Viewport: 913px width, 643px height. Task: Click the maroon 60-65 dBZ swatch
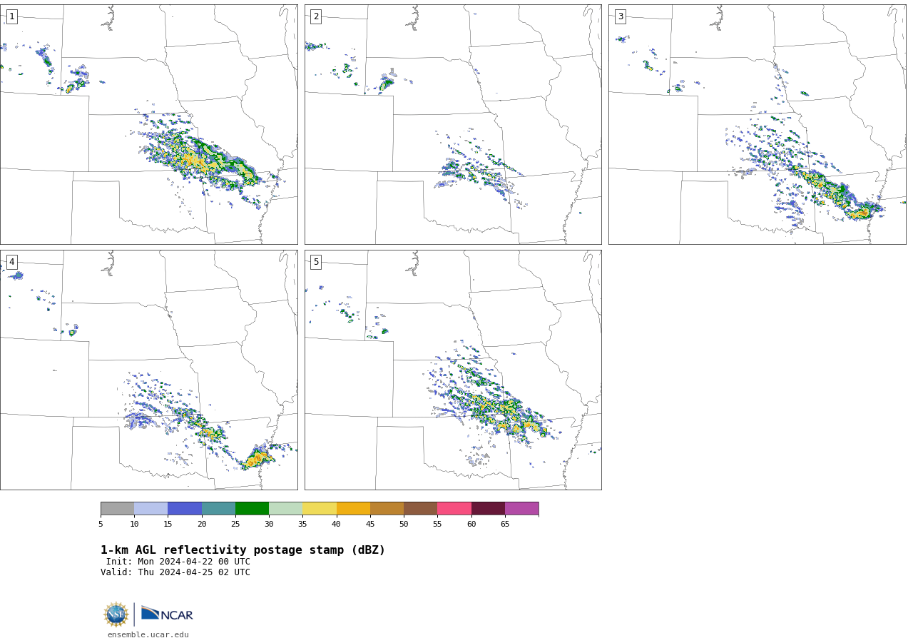point(488,508)
